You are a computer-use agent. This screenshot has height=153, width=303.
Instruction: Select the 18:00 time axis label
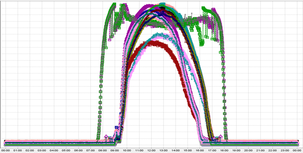click(224, 150)
